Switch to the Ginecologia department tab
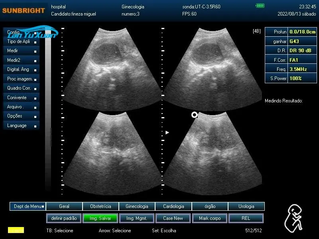The width and height of the screenshot is (319, 239). click(137, 206)
